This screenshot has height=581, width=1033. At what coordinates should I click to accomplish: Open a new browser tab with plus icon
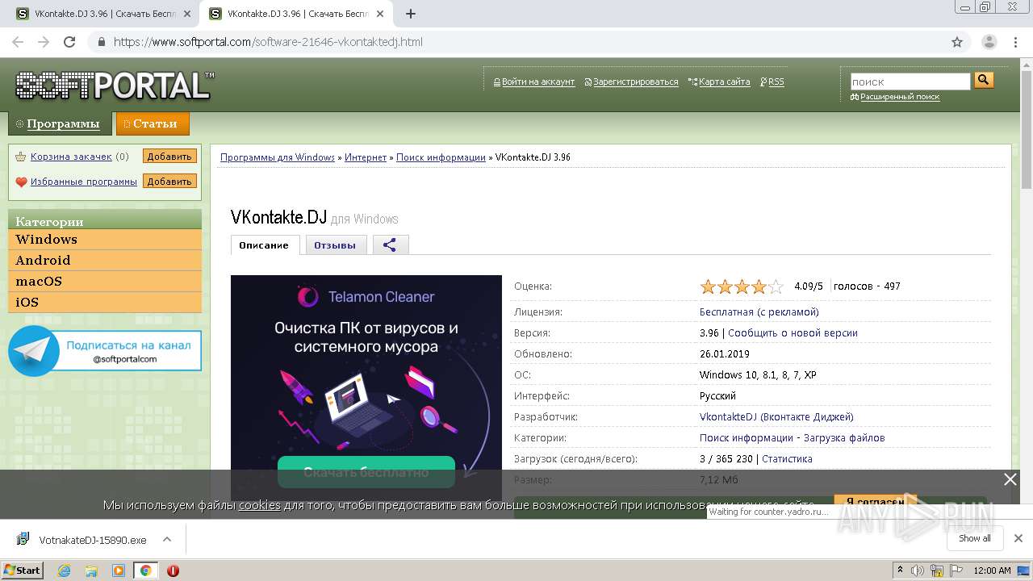point(410,14)
